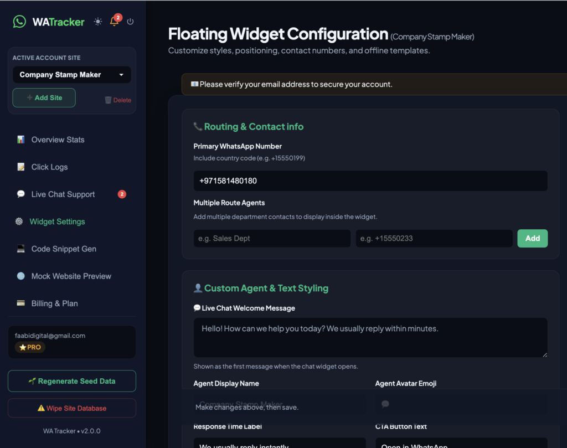Click the verify email address banner

tap(374, 84)
